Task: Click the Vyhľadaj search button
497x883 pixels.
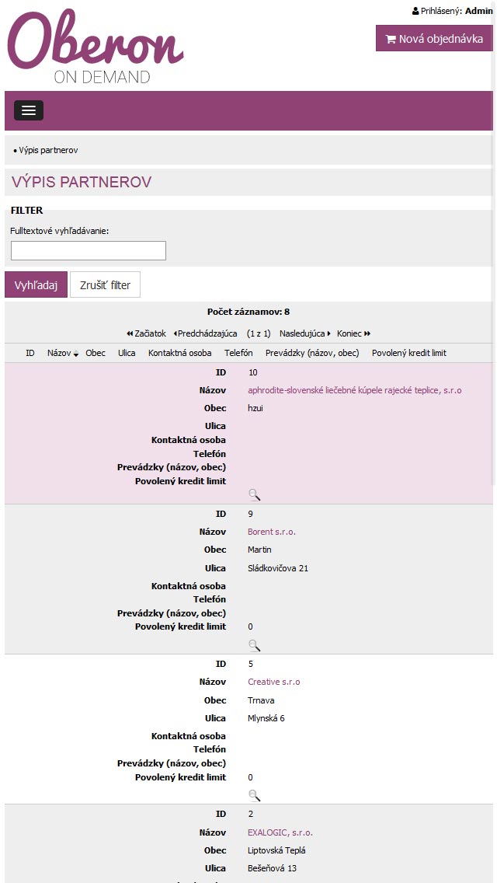Action: [36, 284]
